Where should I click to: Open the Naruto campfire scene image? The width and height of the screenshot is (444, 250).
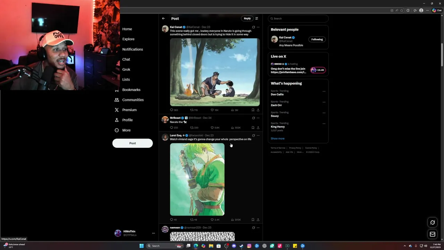point(215,72)
